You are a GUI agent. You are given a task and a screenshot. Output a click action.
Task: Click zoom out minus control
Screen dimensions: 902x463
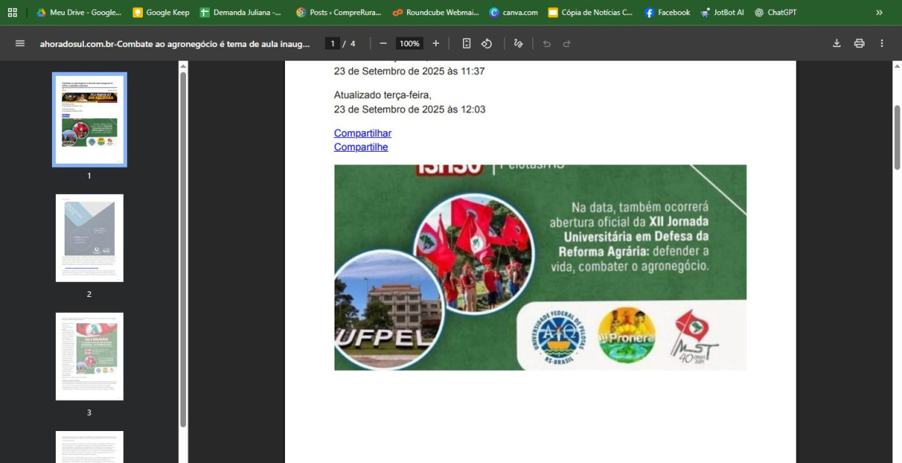(384, 43)
